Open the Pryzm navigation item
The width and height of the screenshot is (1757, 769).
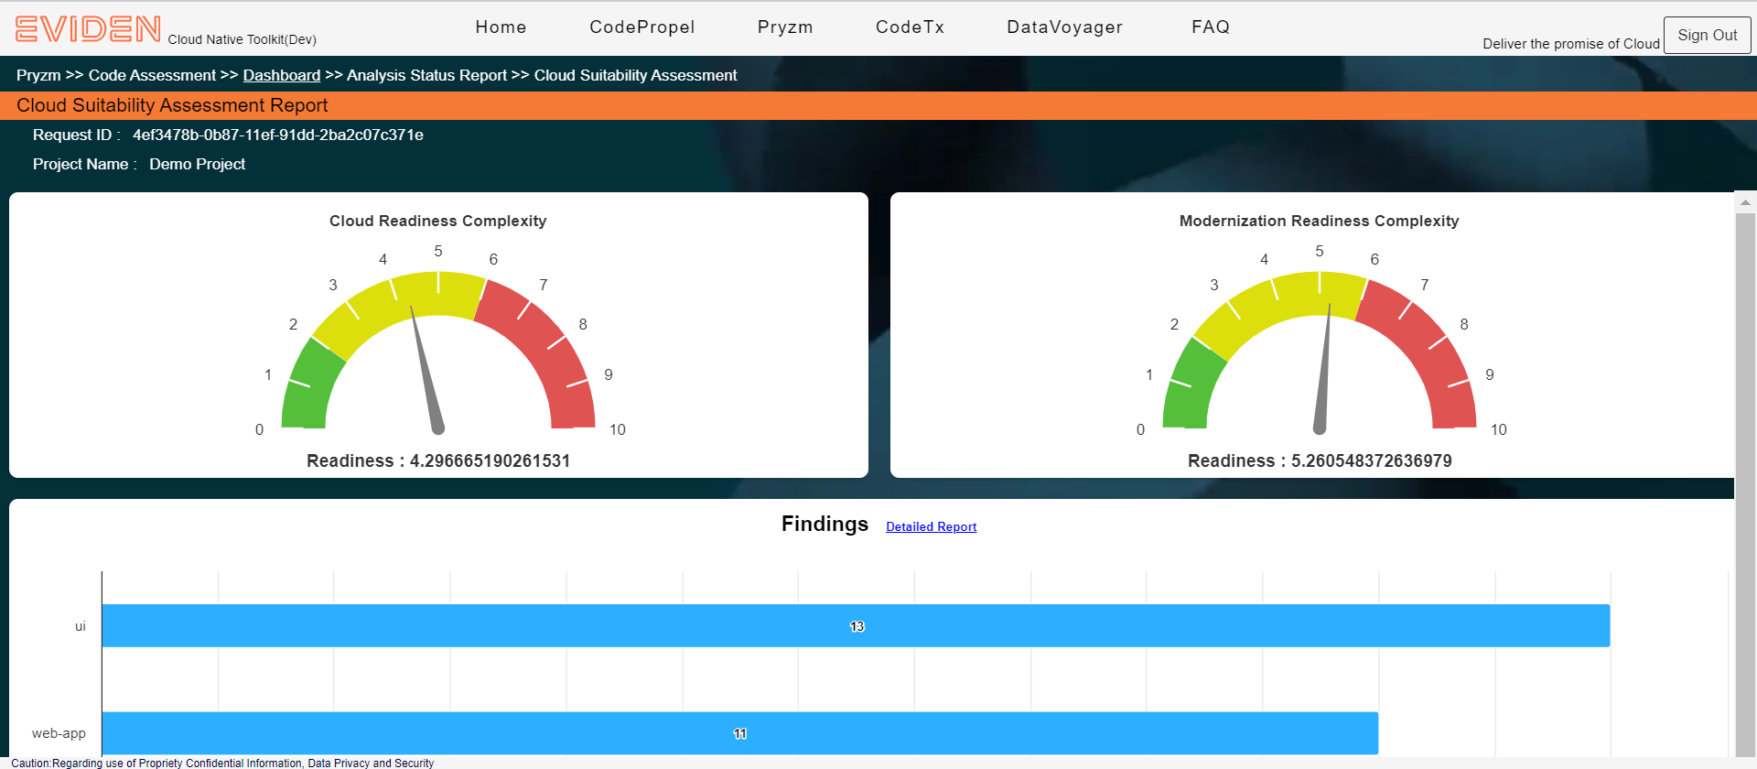tap(785, 27)
